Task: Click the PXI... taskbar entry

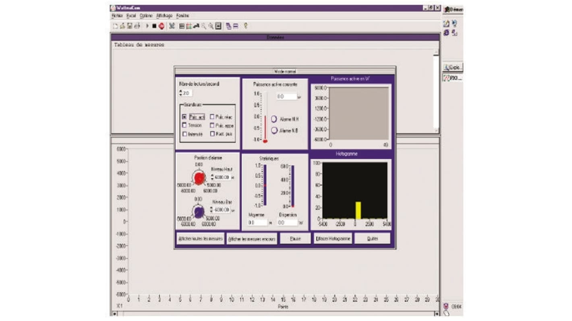Action: [453, 78]
